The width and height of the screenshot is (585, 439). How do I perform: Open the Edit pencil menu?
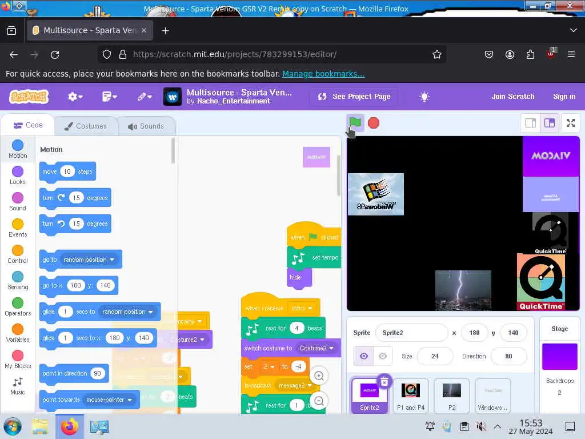pyautogui.click(x=145, y=97)
